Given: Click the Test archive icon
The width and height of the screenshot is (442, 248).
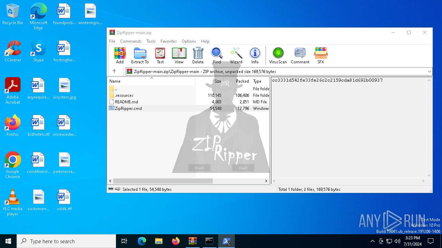Looking at the screenshot, I should [160, 55].
